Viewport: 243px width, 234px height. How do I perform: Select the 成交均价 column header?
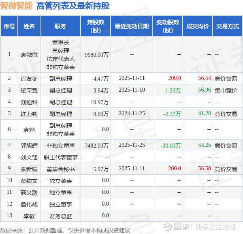tap(198, 26)
